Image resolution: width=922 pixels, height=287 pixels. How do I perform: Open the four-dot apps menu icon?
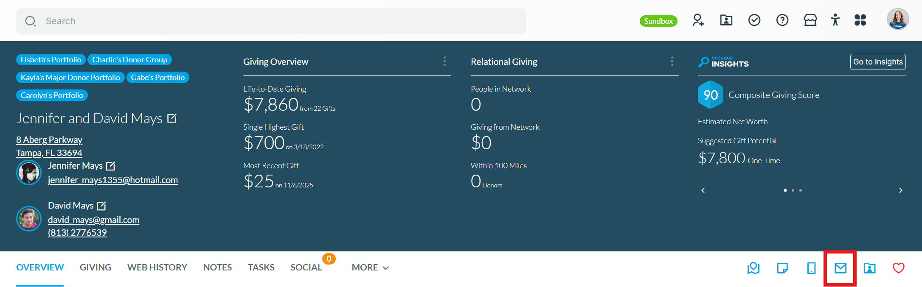(x=860, y=20)
